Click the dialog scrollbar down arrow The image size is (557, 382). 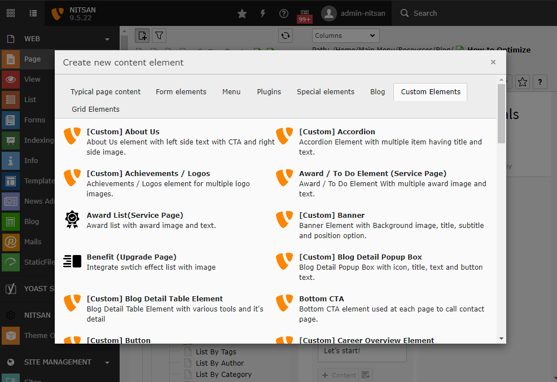coord(501,339)
